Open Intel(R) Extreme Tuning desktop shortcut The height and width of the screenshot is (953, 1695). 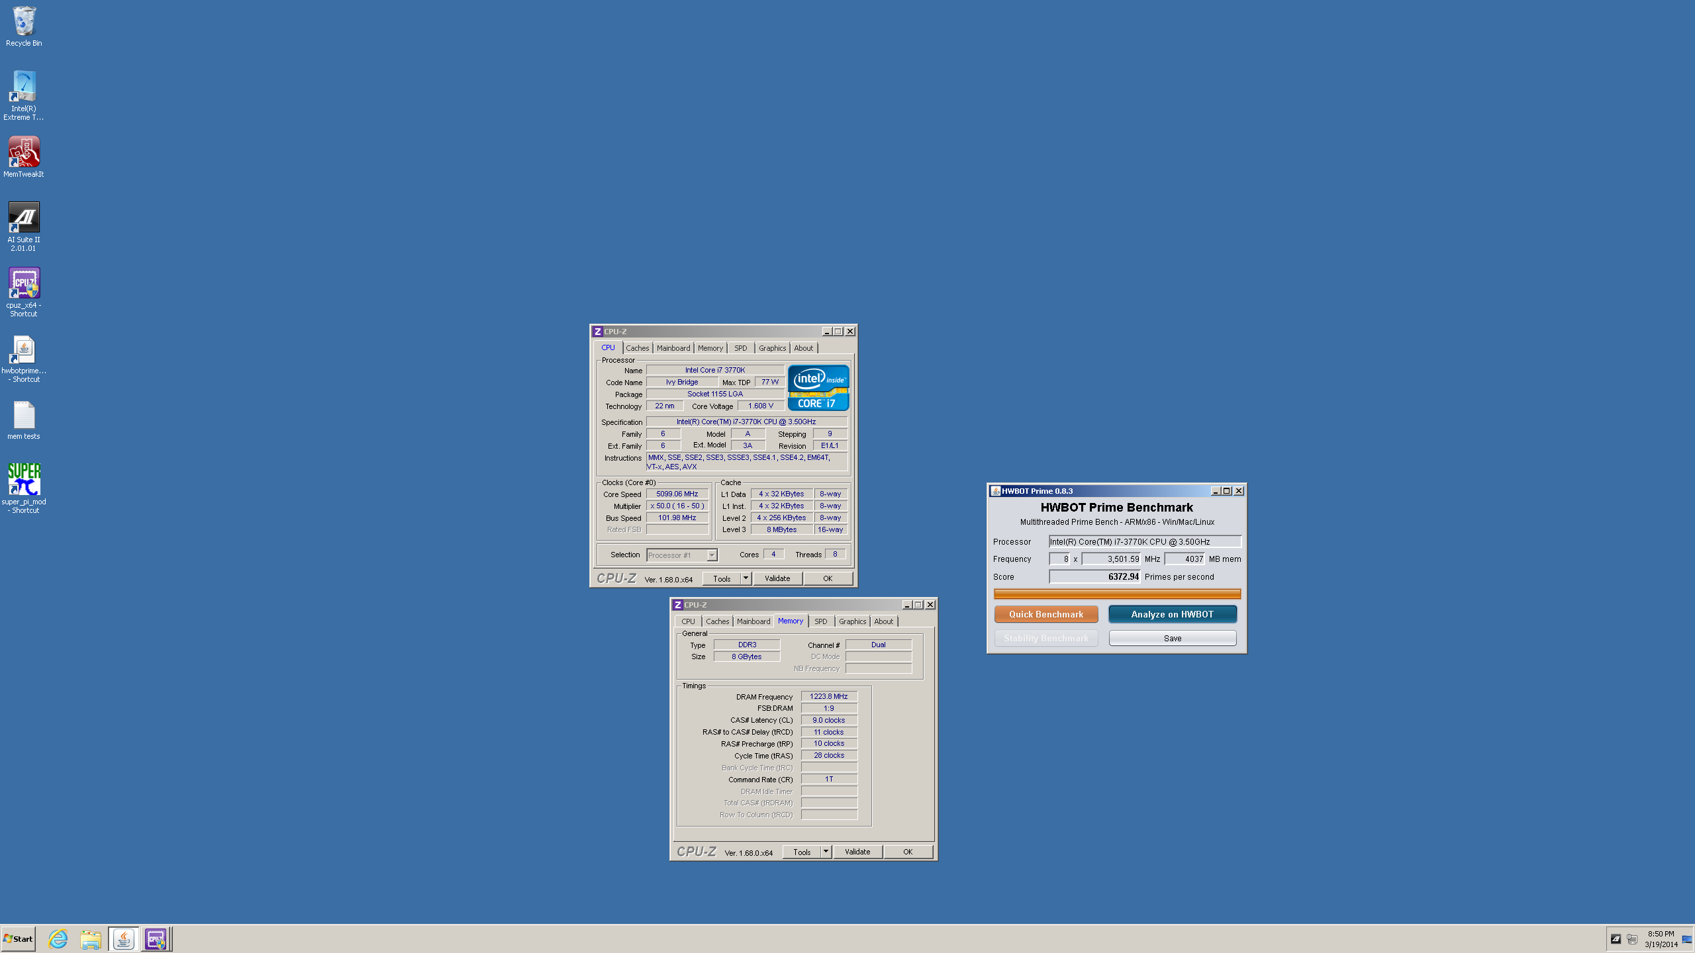coord(24,96)
